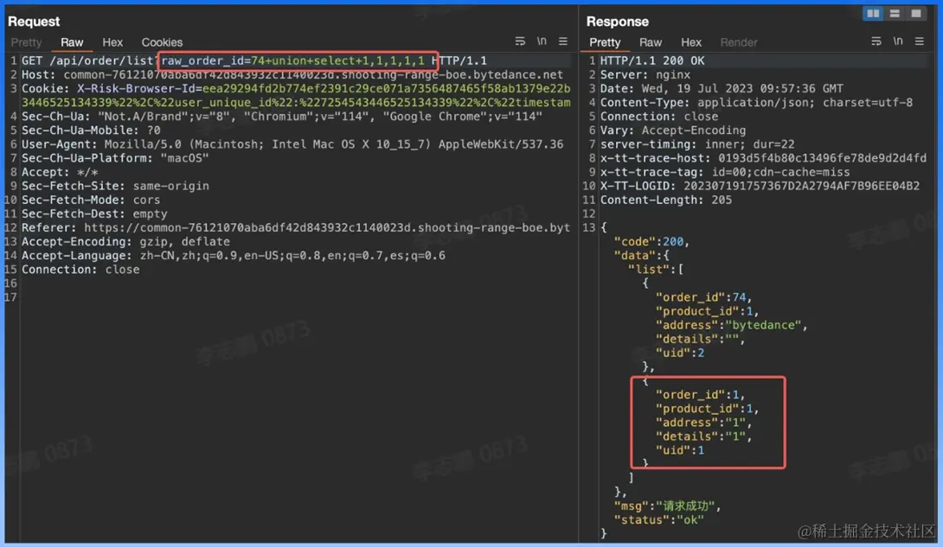Click "address":"1" in injected record

pos(703,422)
